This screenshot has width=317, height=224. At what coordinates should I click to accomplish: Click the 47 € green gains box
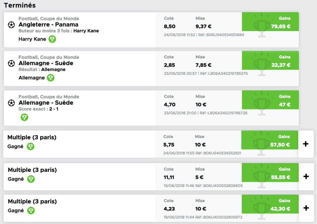point(270,100)
